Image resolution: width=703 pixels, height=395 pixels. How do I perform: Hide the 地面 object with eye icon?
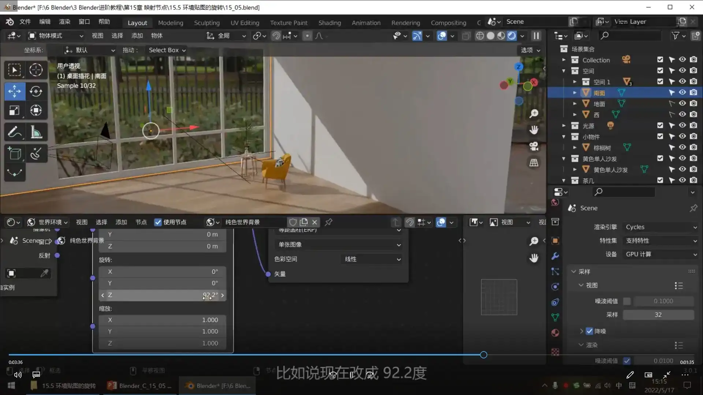coord(682,104)
